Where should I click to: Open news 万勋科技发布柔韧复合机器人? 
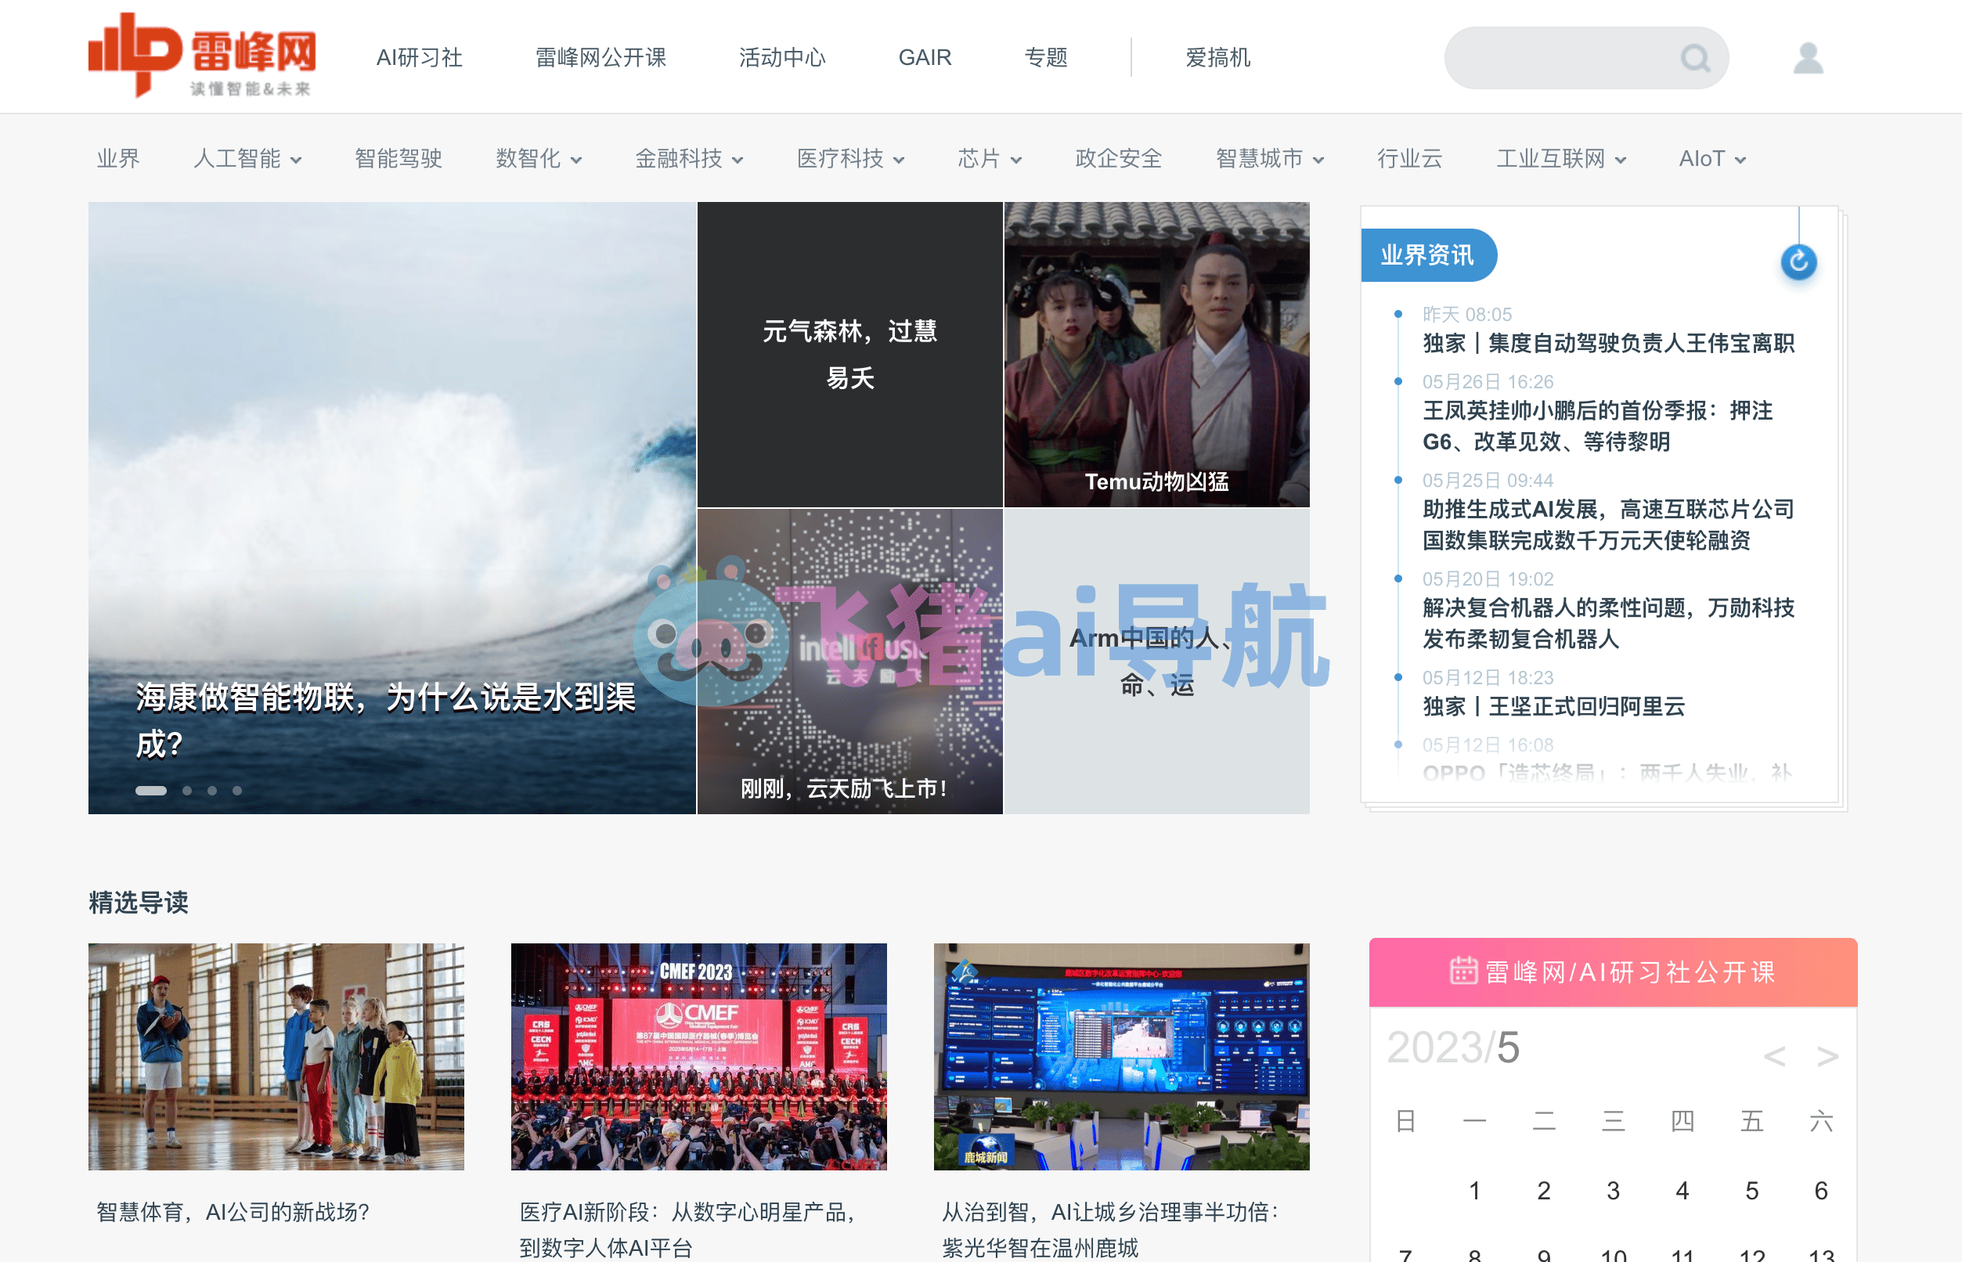[1608, 623]
